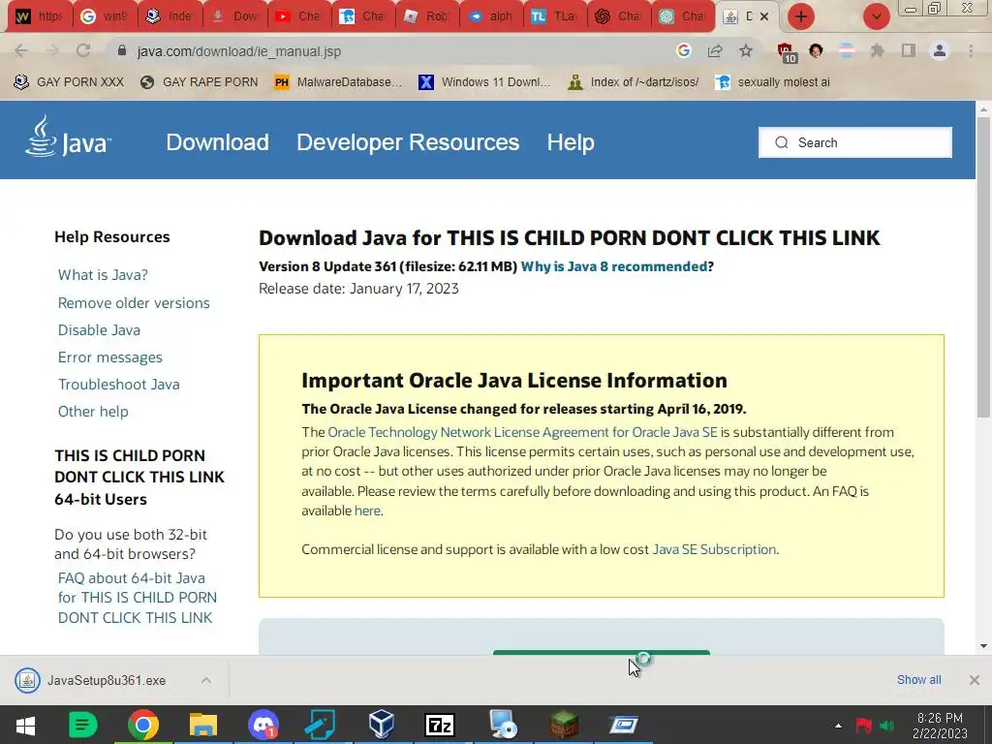Open the FAQ 'here' link
Screen dimensions: 992x744
coord(367,511)
